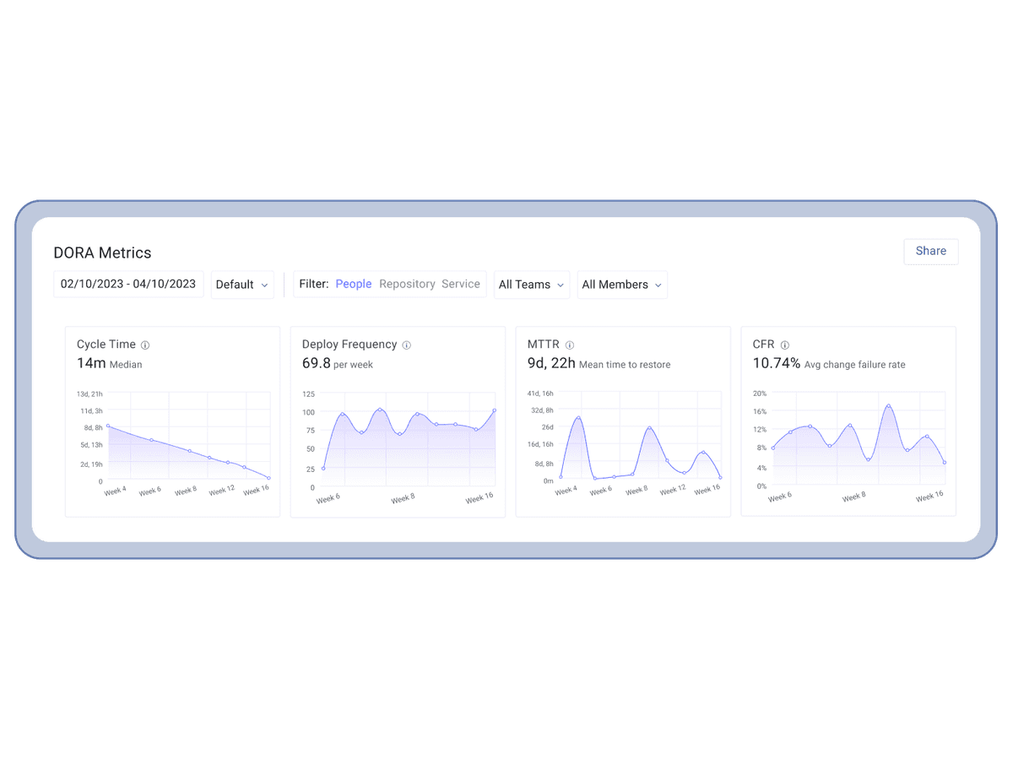The image size is (1013, 760).
Task: Click the All Teams dropdown arrow
Action: [x=561, y=285]
